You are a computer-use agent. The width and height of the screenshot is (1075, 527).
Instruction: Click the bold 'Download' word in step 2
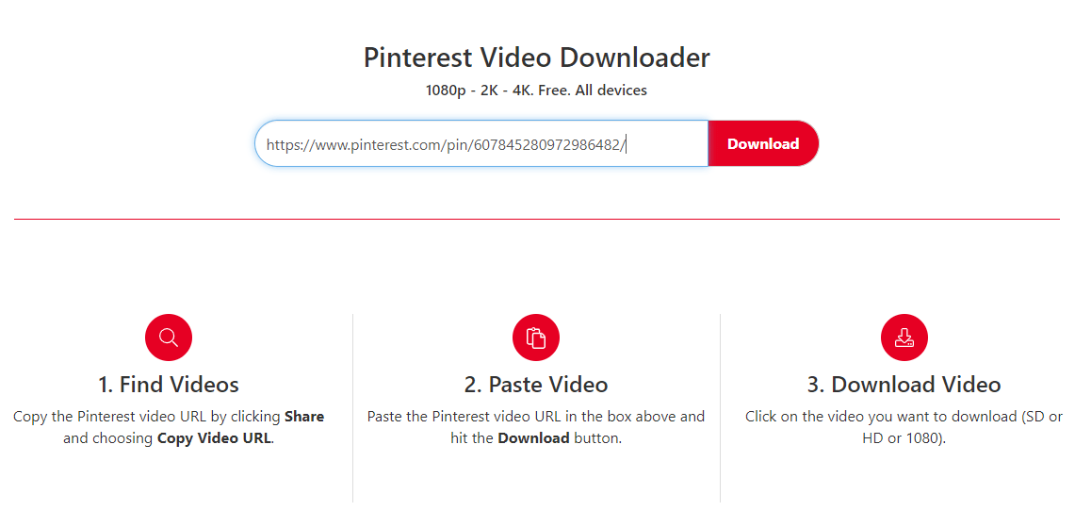[x=533, y=438]
